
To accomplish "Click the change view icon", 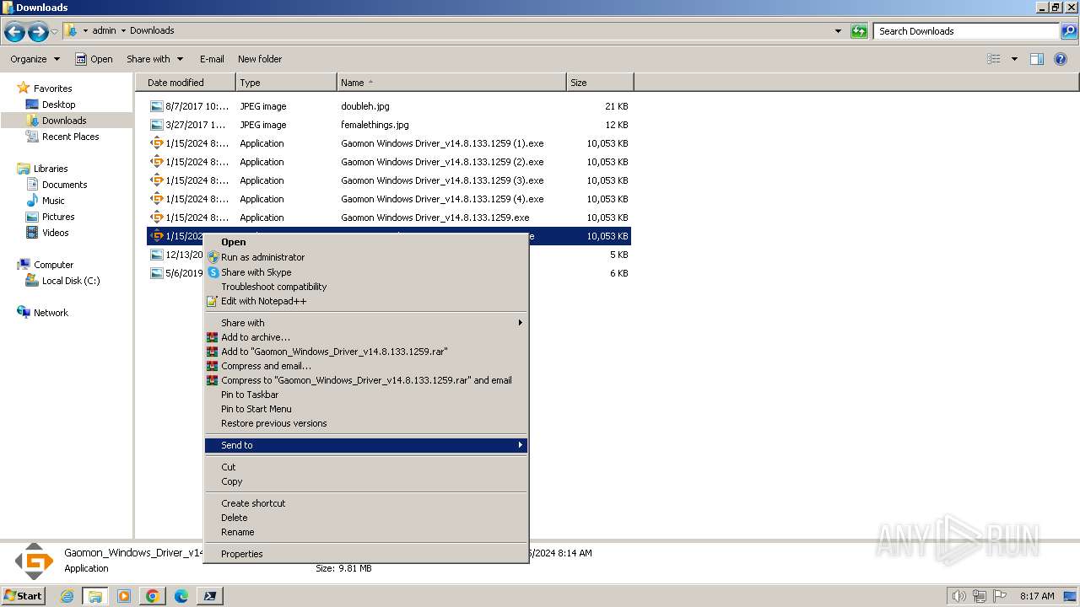I will point(994,59).
